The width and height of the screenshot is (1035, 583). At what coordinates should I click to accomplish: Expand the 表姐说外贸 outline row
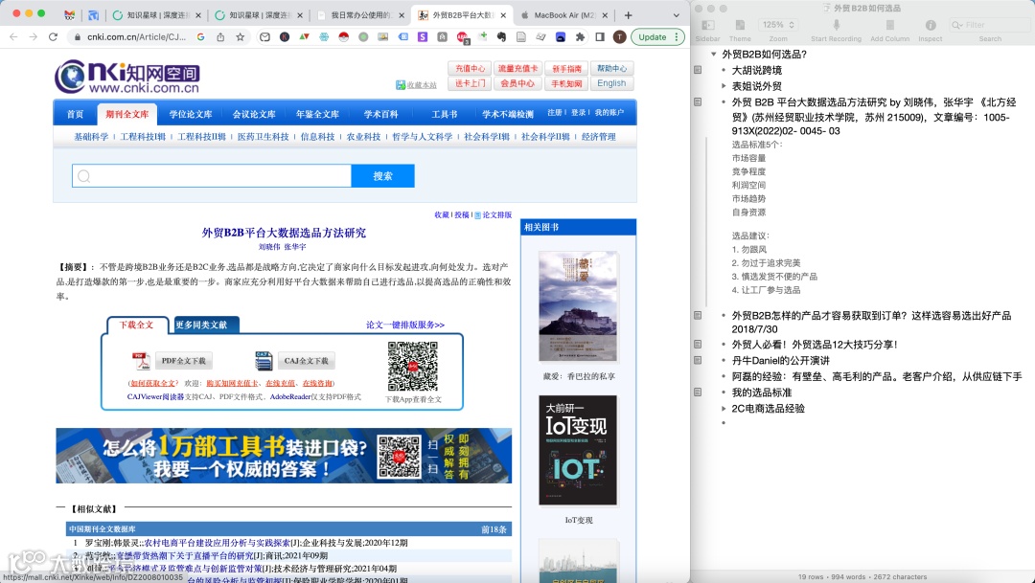coord(724,86)
